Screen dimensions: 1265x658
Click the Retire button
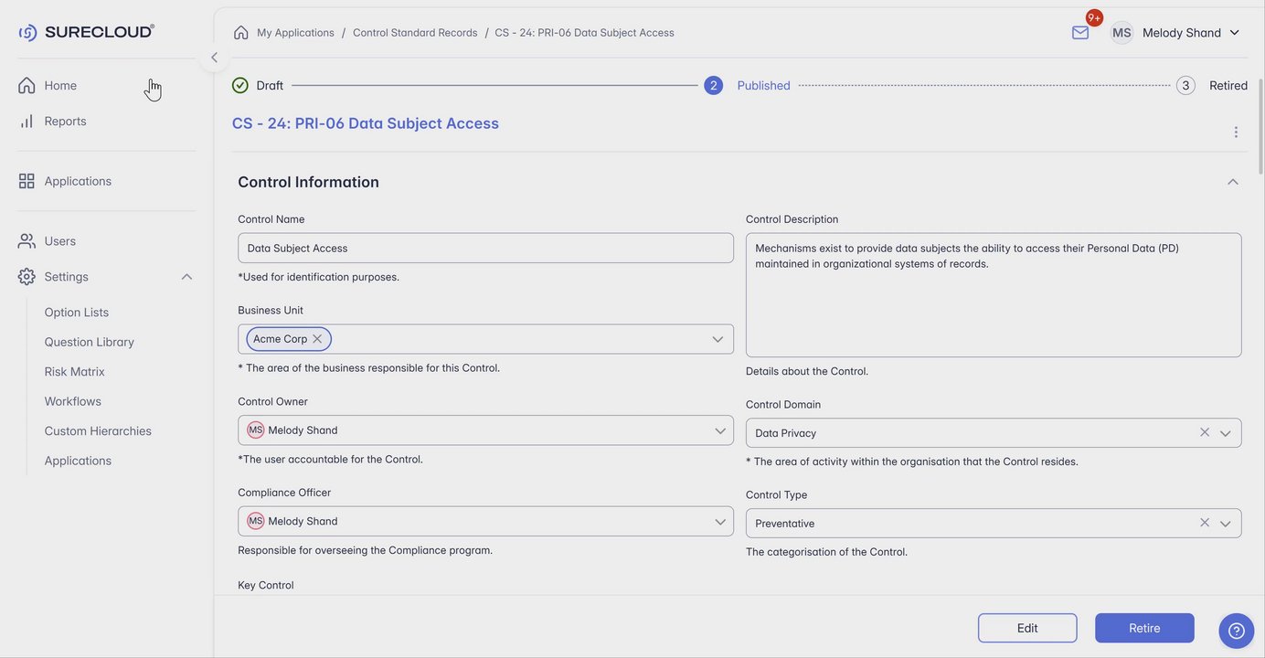click(x=1144, y=628)
